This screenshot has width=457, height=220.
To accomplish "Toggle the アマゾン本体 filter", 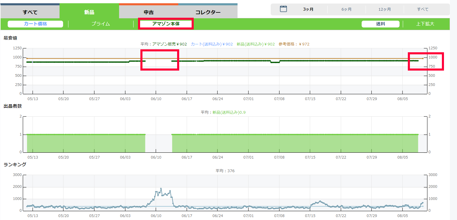I will [x=166, y=24].
